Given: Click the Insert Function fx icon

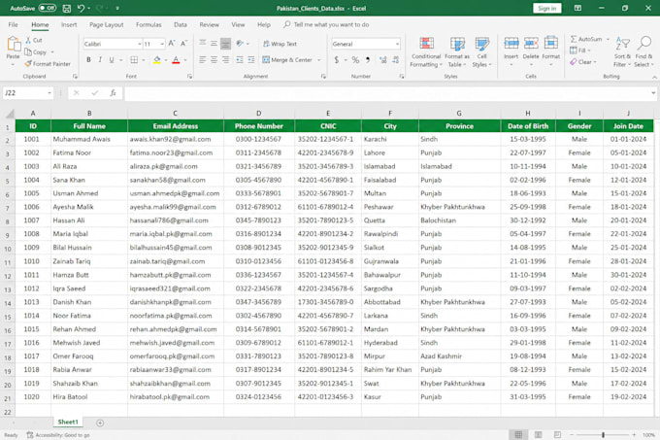Looking at the screenshot, I should [113, 92].
